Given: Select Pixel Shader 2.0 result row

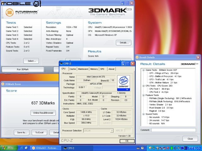Looking at the screenshot, I should 161,108.
